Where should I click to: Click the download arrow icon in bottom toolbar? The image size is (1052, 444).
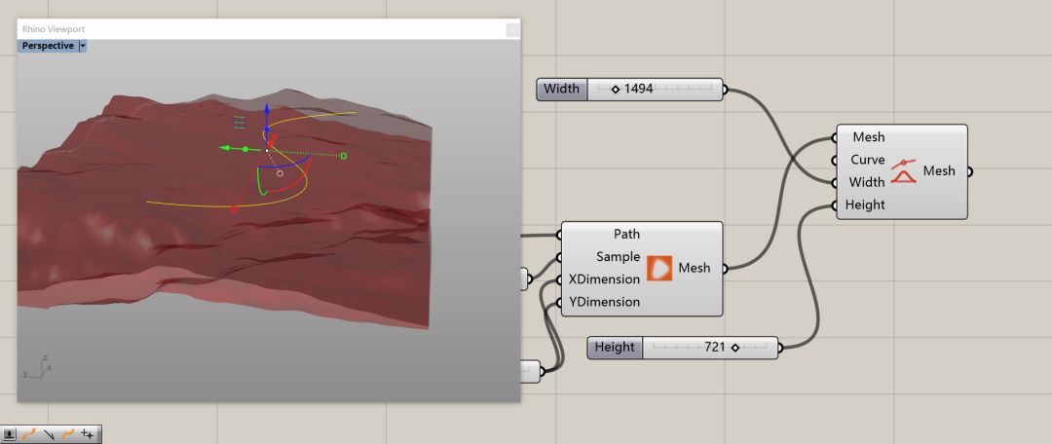tap(10, 434)
